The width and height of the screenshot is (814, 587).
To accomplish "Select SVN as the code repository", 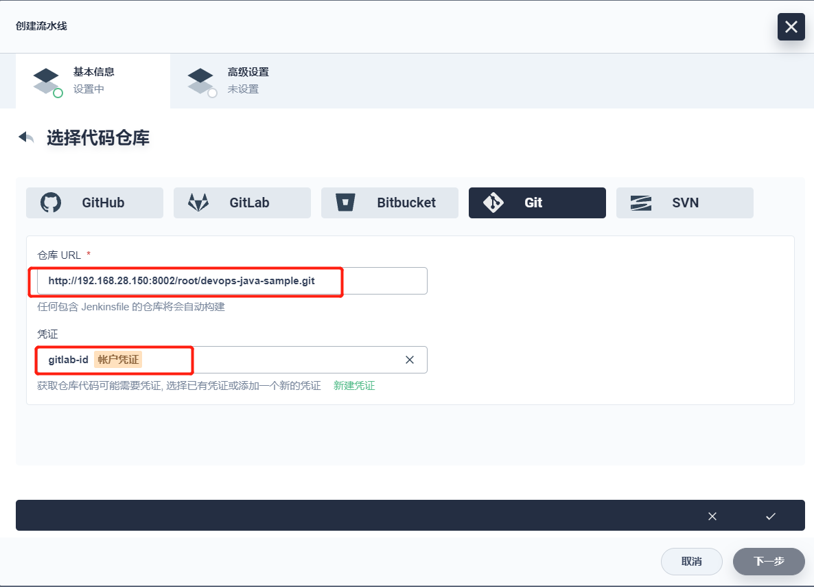I will 684,203.
